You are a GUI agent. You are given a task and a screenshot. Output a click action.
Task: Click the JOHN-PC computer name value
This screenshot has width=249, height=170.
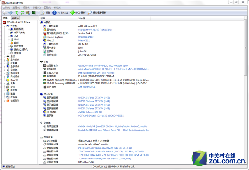pos(83,44)
